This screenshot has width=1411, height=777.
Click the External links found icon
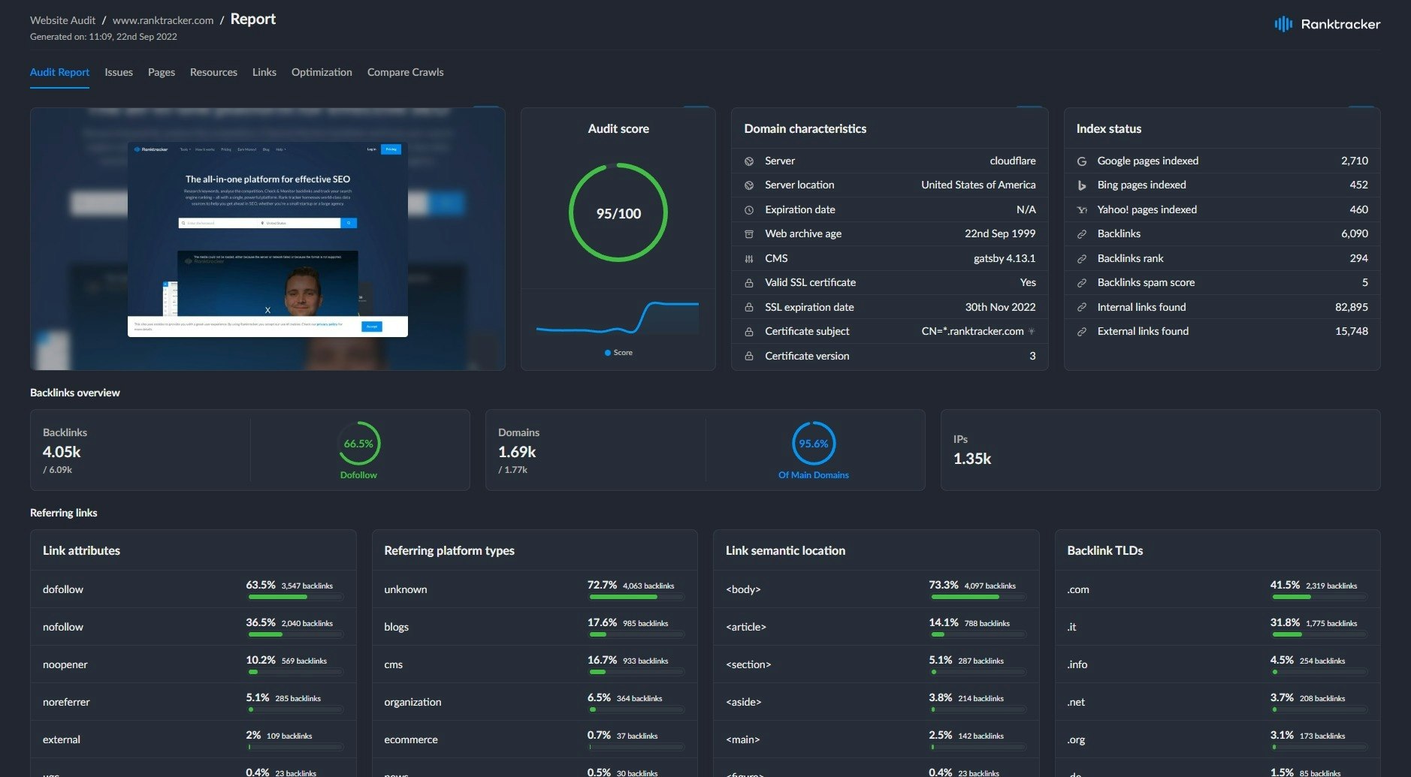pos(1082,332)
